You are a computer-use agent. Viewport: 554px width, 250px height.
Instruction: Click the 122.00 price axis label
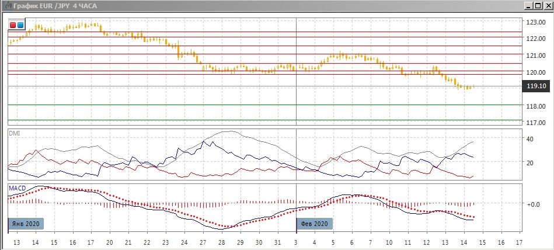tap(535, 38)
